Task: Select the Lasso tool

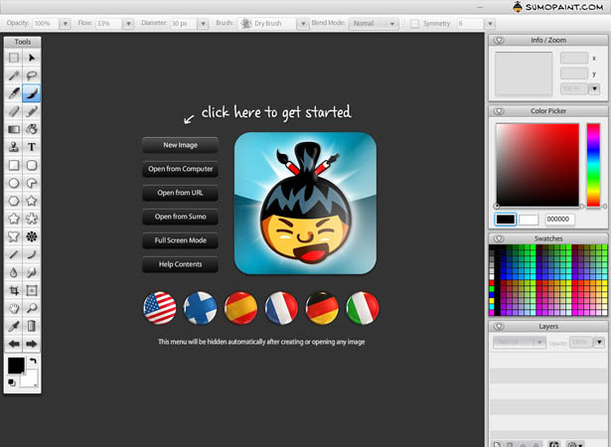Action: pyautogui.click(x=32, y=75)
